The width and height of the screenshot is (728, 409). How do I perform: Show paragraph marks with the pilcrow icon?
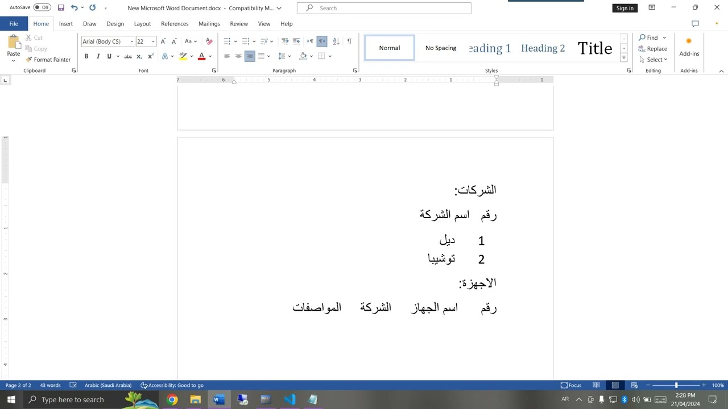tap(349, 41)
